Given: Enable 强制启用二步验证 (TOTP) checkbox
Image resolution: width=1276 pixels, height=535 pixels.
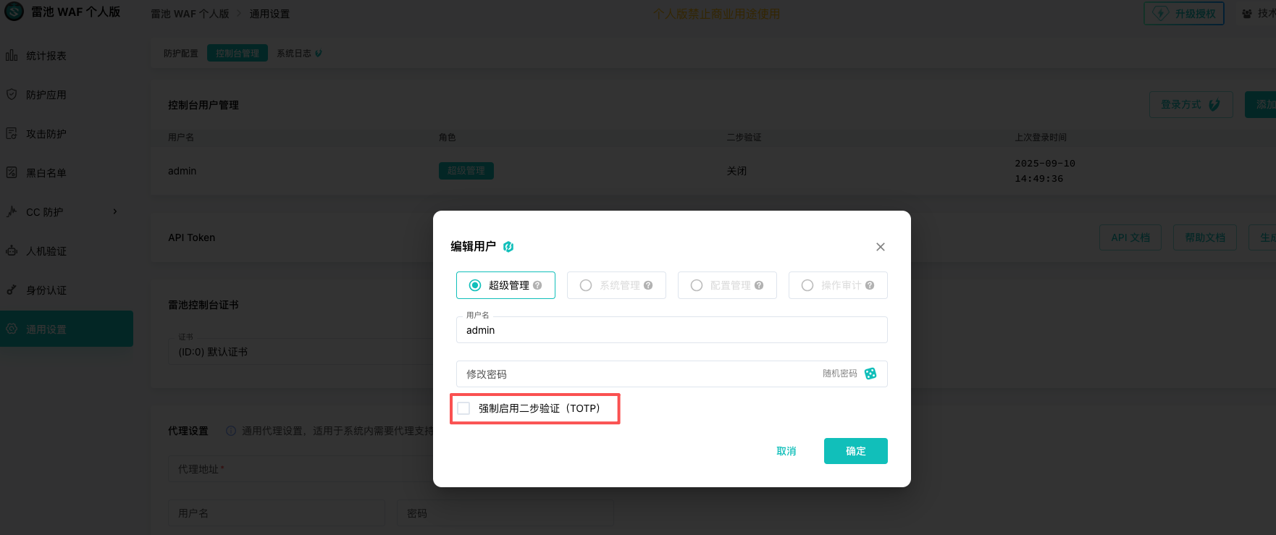Looking at the screenshot, I should [463, 408].
